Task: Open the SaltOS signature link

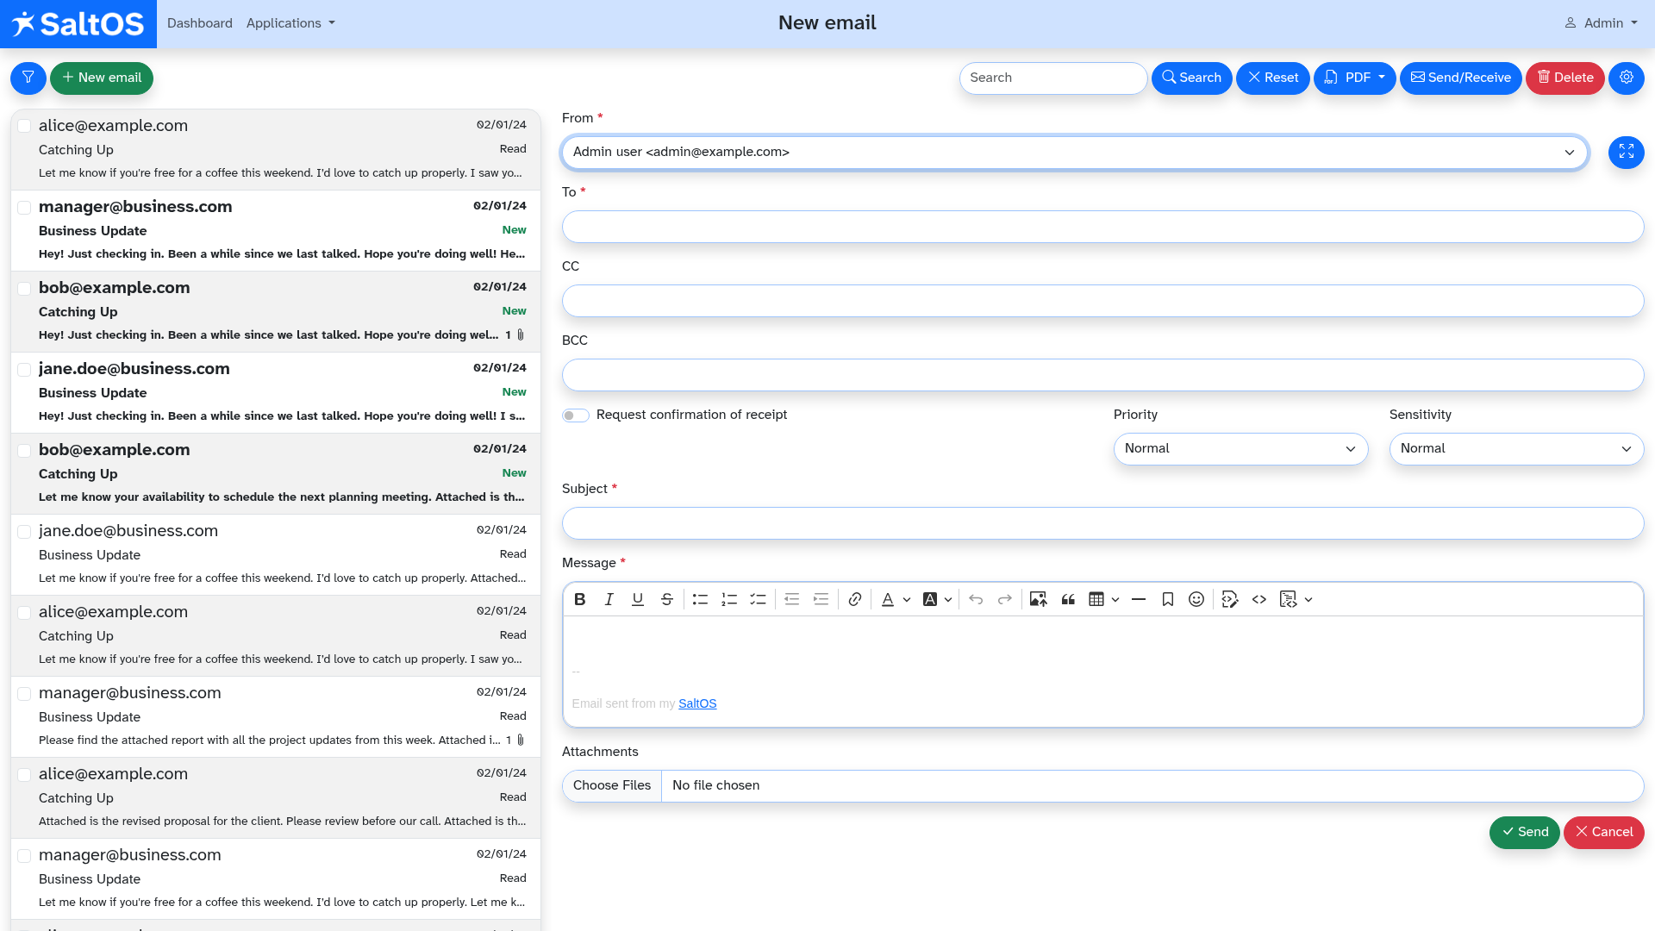Action: pos(697,704)
